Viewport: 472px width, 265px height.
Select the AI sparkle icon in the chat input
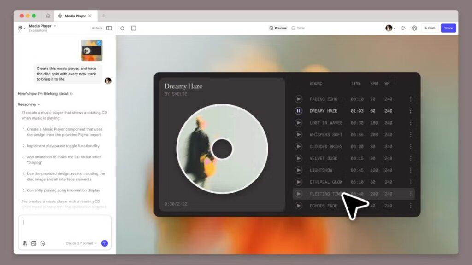pos(43,243)
